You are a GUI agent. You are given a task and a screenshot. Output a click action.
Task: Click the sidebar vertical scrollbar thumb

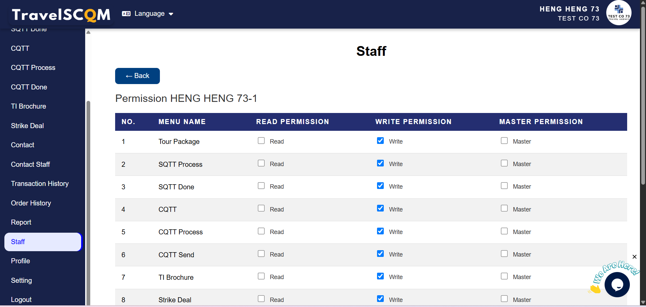(88, 202)
